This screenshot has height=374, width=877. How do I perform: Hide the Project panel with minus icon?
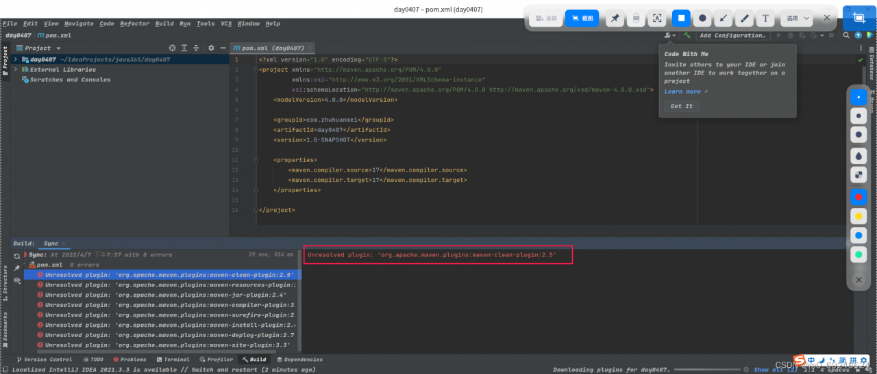(x=223, y=48)
